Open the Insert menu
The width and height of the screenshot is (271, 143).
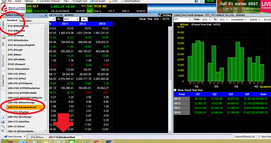pyautogui.click(x=18, y=1)
